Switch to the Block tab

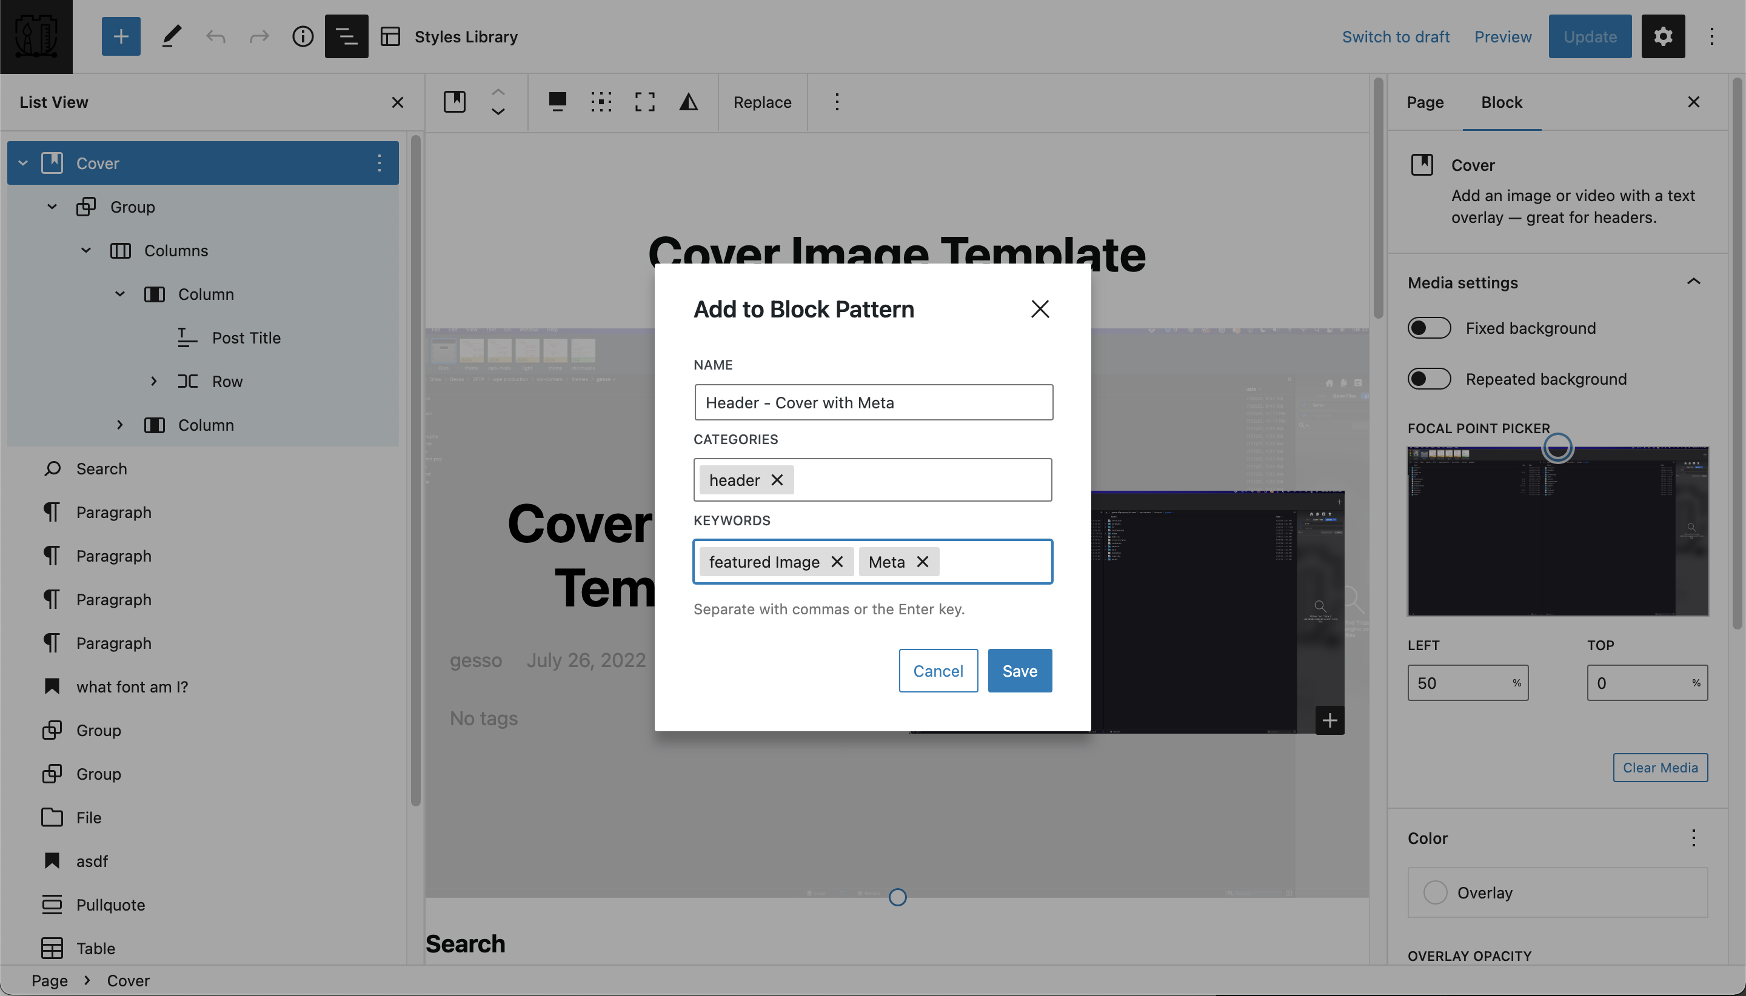coord(1502,102)
